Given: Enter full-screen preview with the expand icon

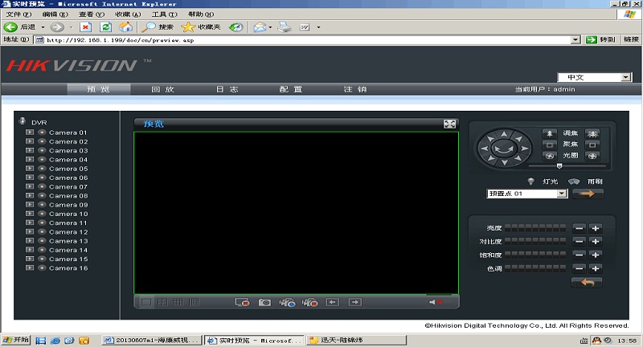Looking at the screenshot, I should coord(449,124).
